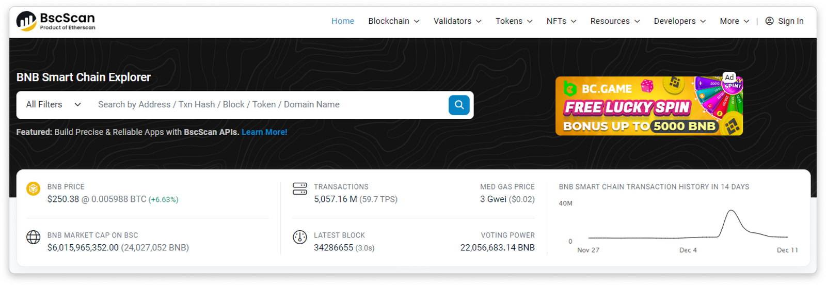Open the More dropdown menu

pyautogui.click(x=735, y=21)
